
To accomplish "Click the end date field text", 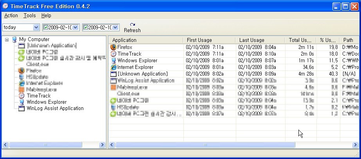I will [100, 27].
